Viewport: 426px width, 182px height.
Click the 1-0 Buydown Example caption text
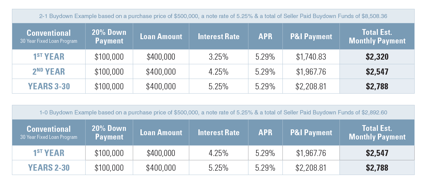coord(213,113)
